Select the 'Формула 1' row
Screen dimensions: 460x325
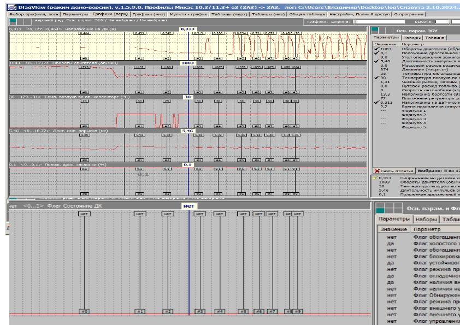pyautogui.click(x=417, y=111)
